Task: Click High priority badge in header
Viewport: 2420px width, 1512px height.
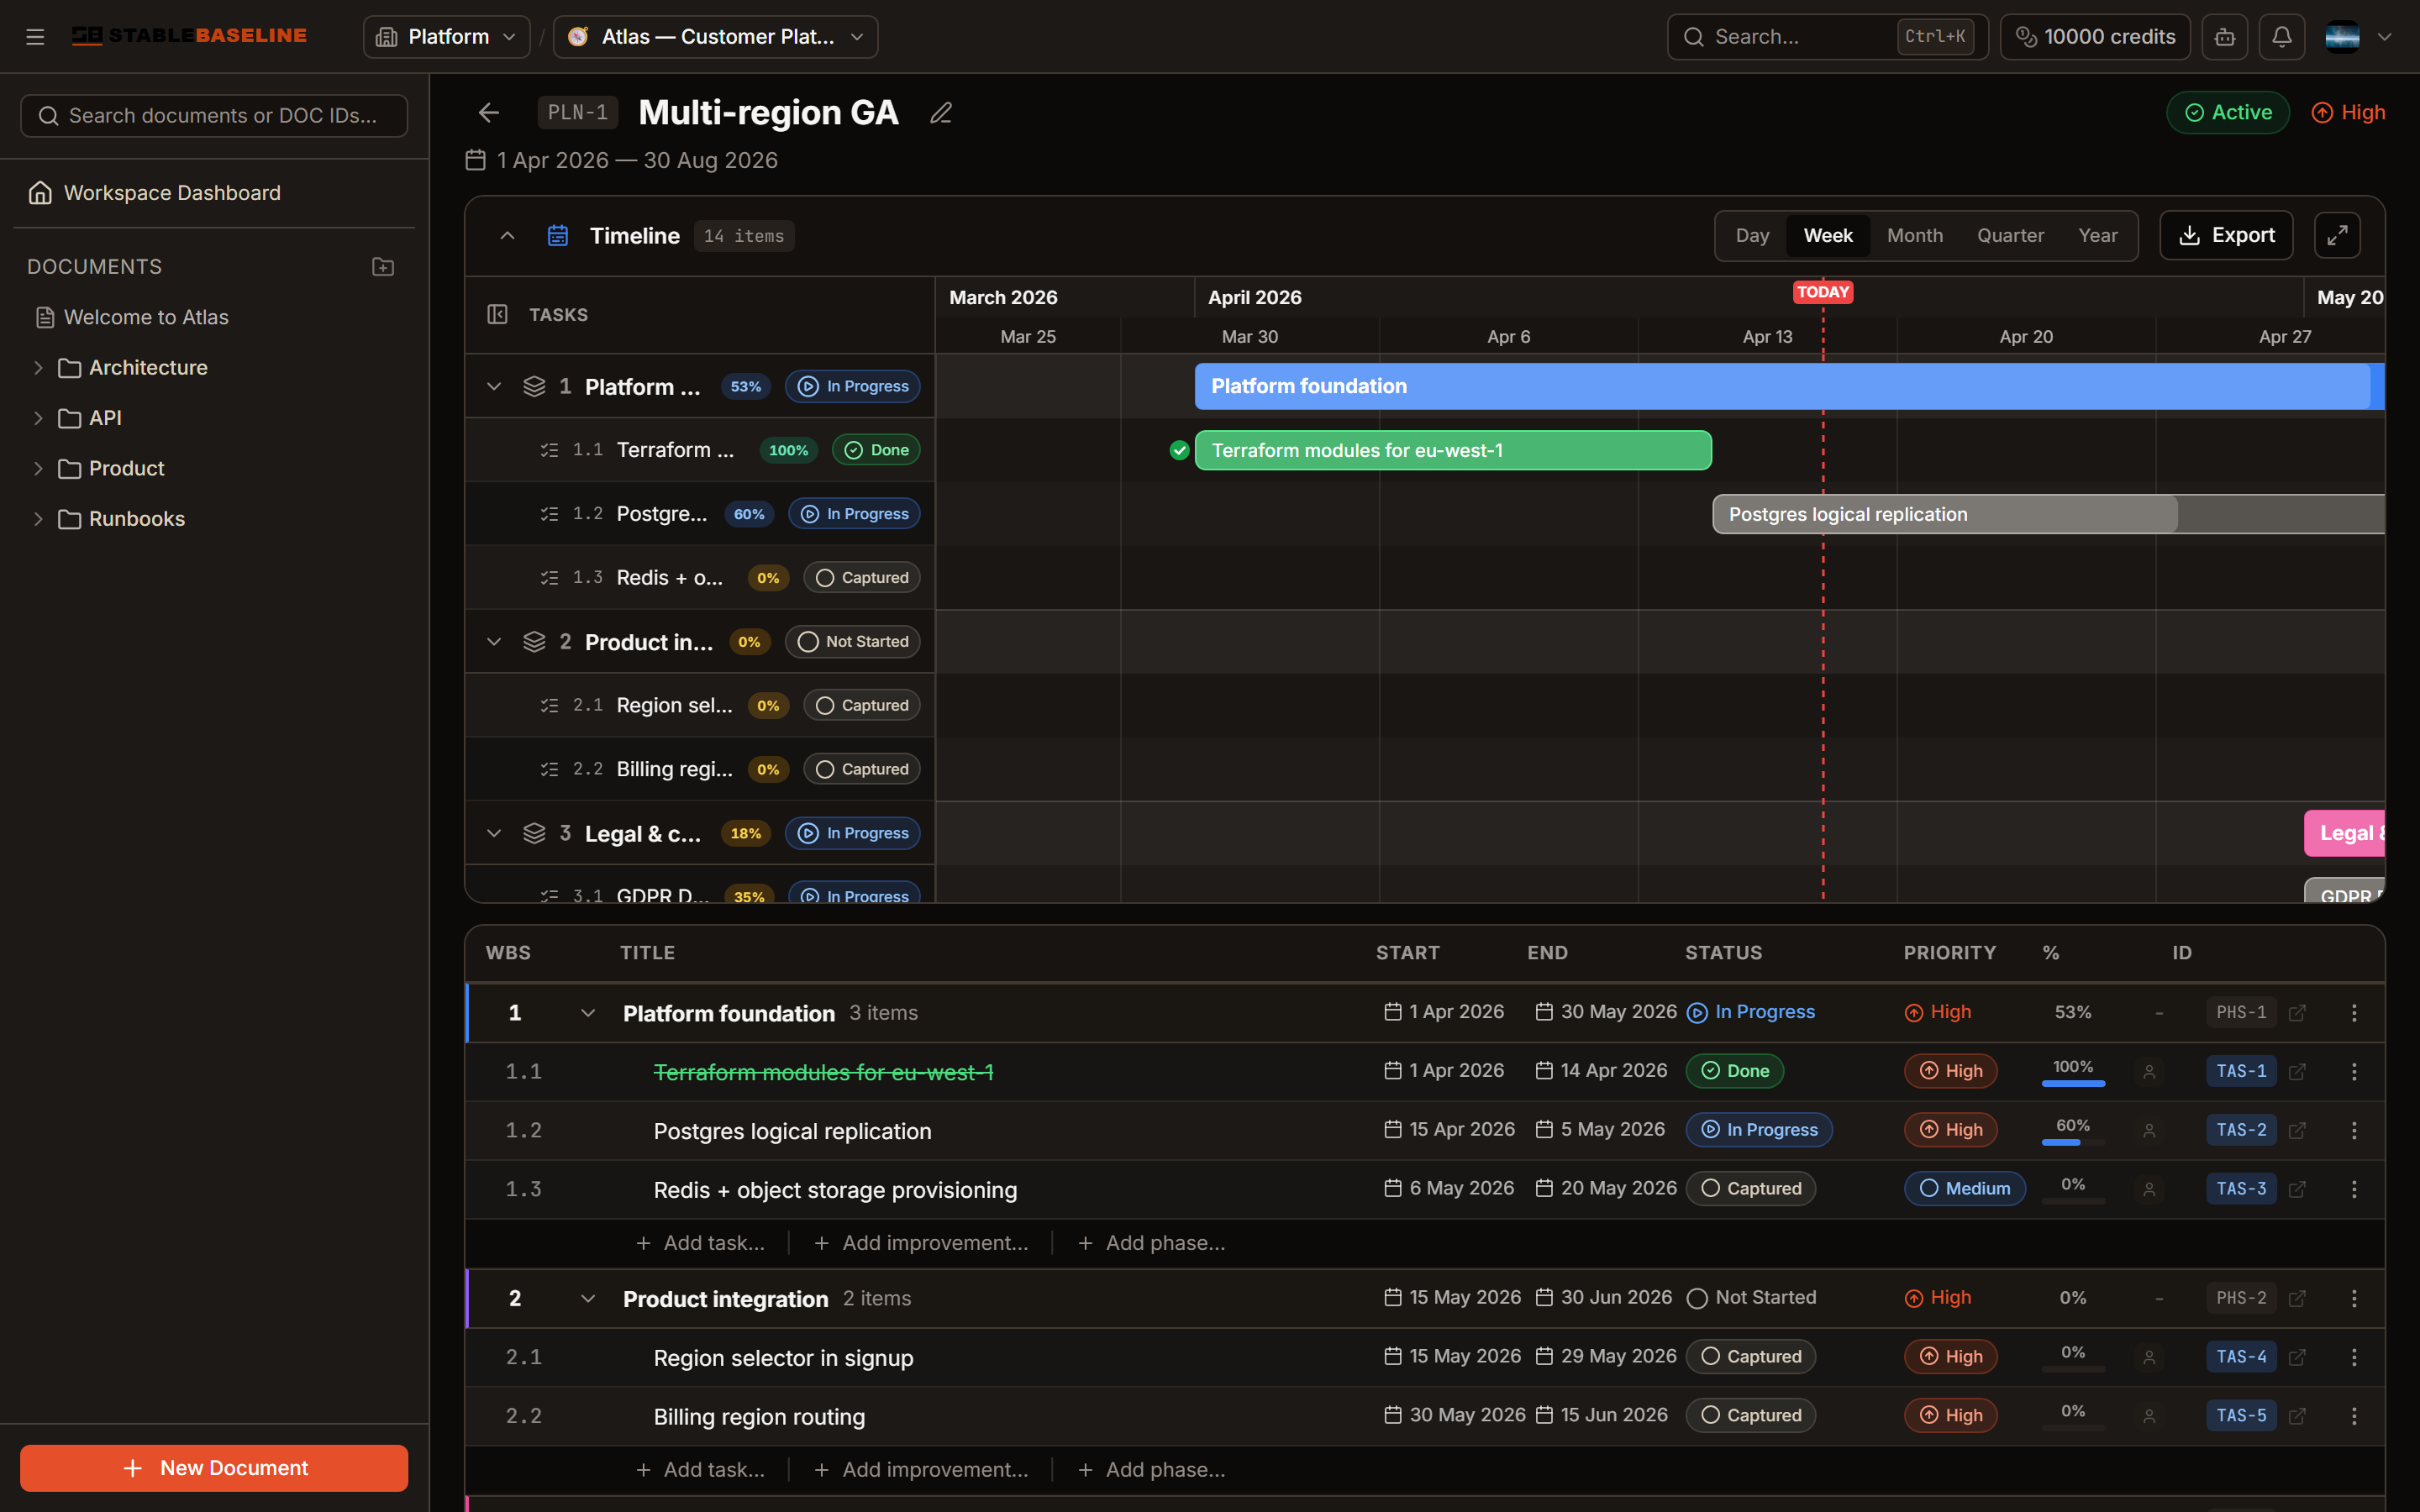Action: click(x=2348, y=113)
